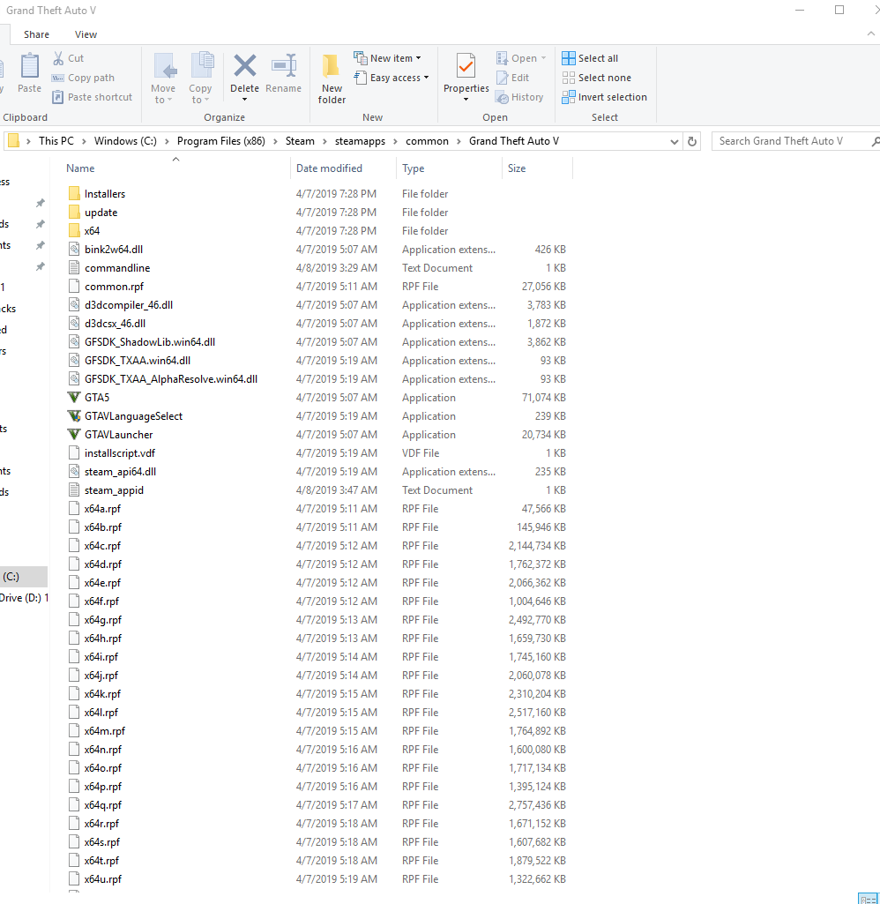Select the steam_api64.dll file
The height and width of the screenshot is (904, 880).
coord(120,472)
